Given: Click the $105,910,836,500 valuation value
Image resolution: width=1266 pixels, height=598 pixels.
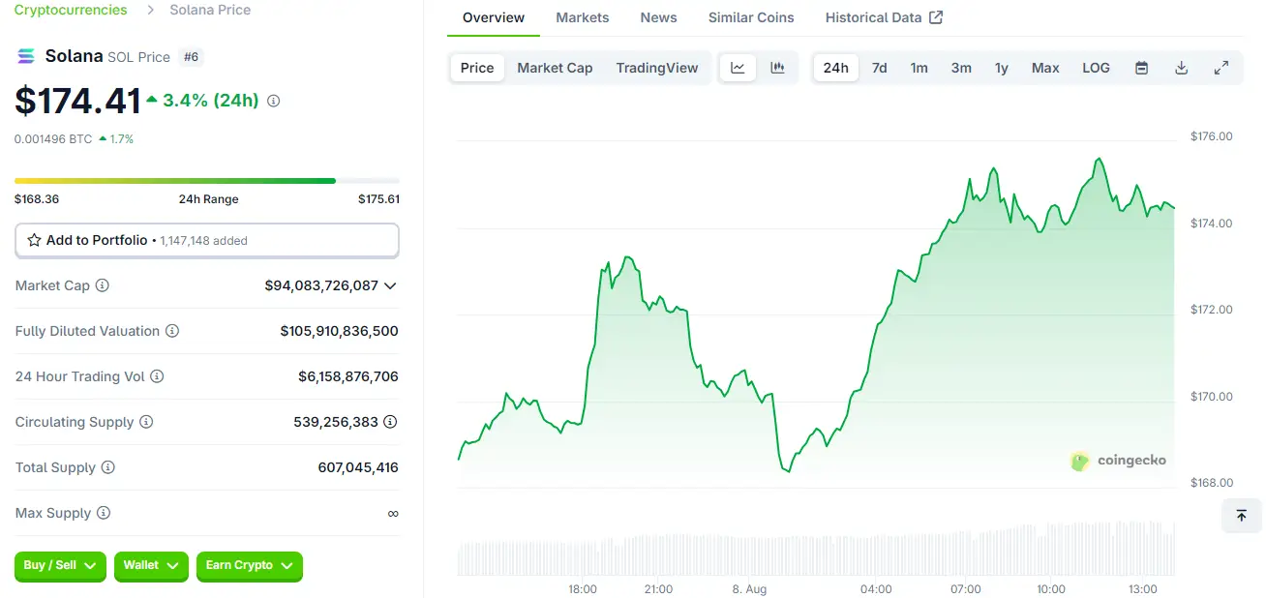Looking at the screenshot, I should click(x=339, y=331).
